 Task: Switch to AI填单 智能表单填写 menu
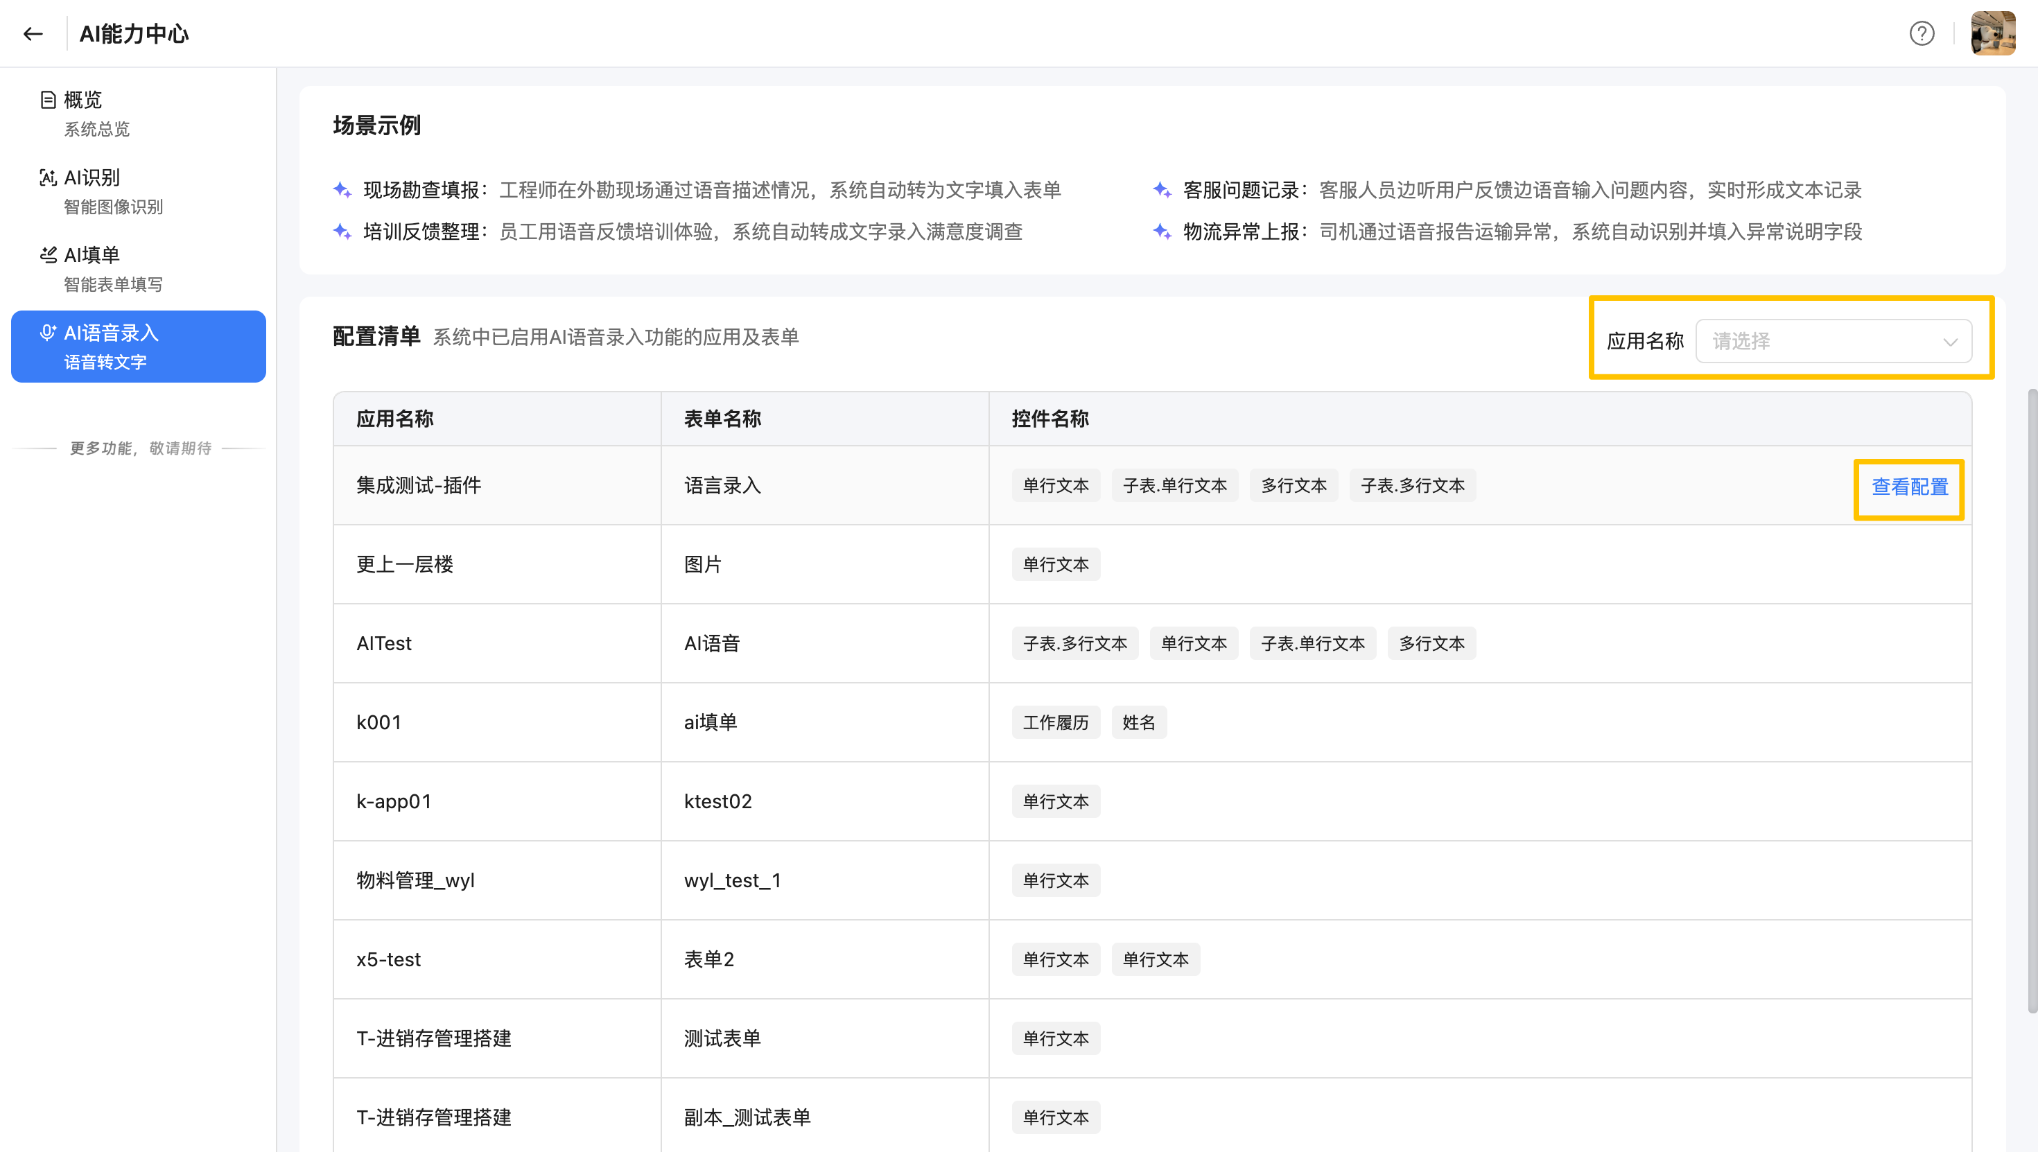[112, 268]
